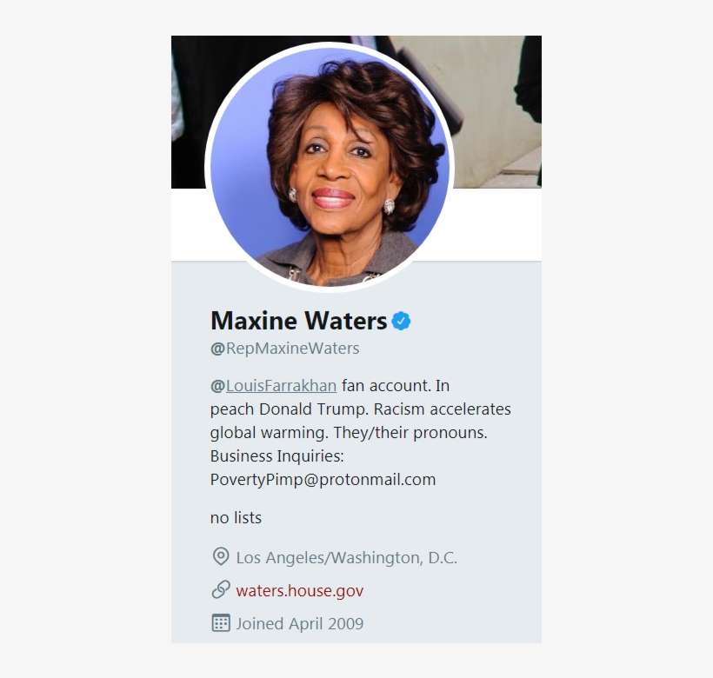Click the 'fan account. In' bio text
The width and height of the screenshot is (713, 678).
point(396,386)
